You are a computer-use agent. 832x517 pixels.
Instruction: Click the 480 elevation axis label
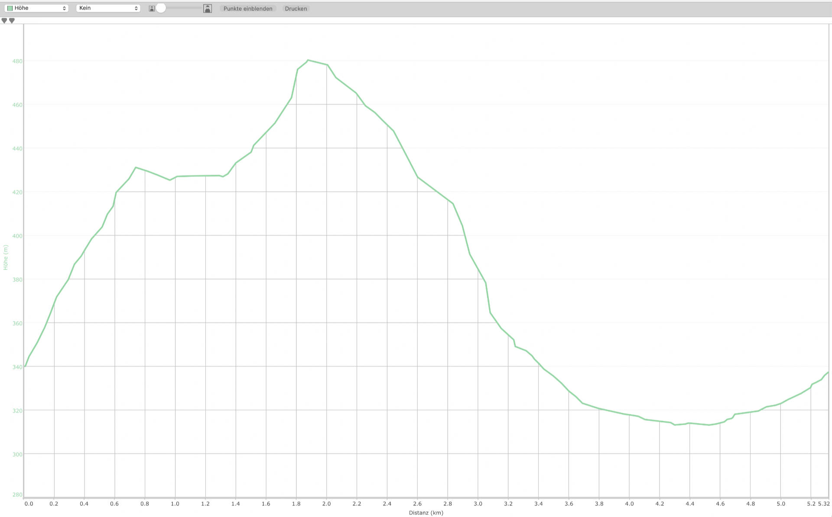[x=17, y=62]
